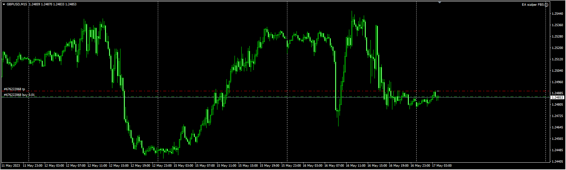Click the 11 May 2023 date label
The image size is (566, 170).
[11, 166]
